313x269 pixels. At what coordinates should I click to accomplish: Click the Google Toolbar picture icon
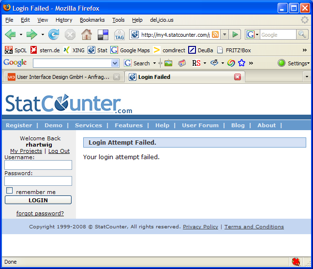click(168, 63)
